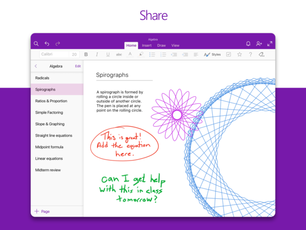The image size is (306, 230).
Task: Click the search magnifier icon
Action: coord(36,43)
